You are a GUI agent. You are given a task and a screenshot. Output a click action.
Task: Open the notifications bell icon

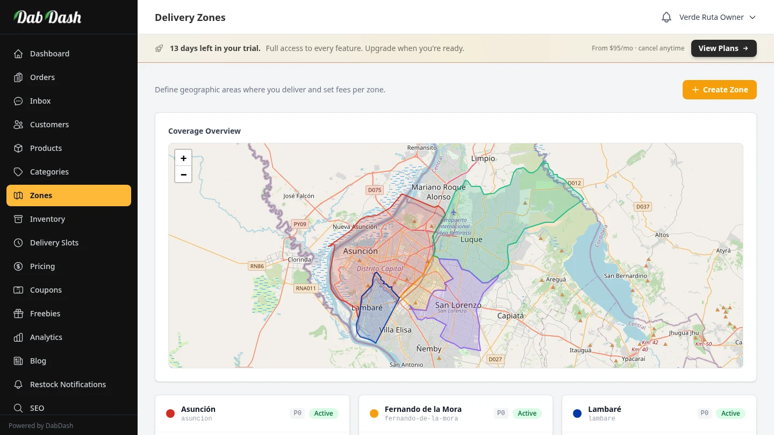coord(666,17)
